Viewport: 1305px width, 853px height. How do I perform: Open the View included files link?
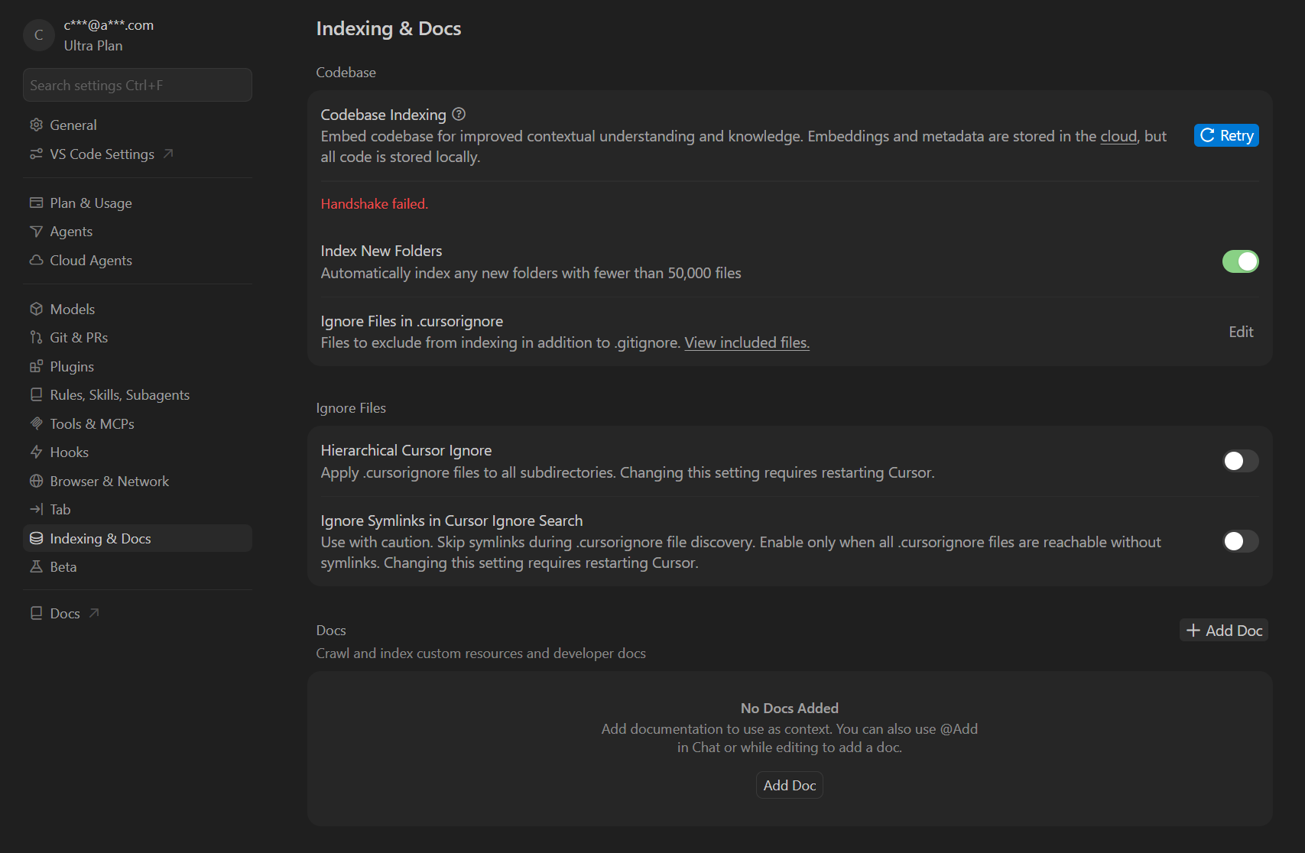[747, 342]
